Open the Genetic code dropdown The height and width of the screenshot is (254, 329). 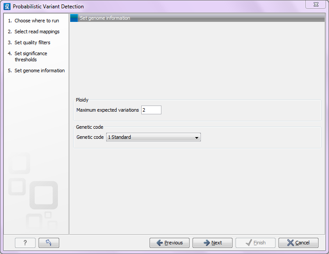(154, 137)
